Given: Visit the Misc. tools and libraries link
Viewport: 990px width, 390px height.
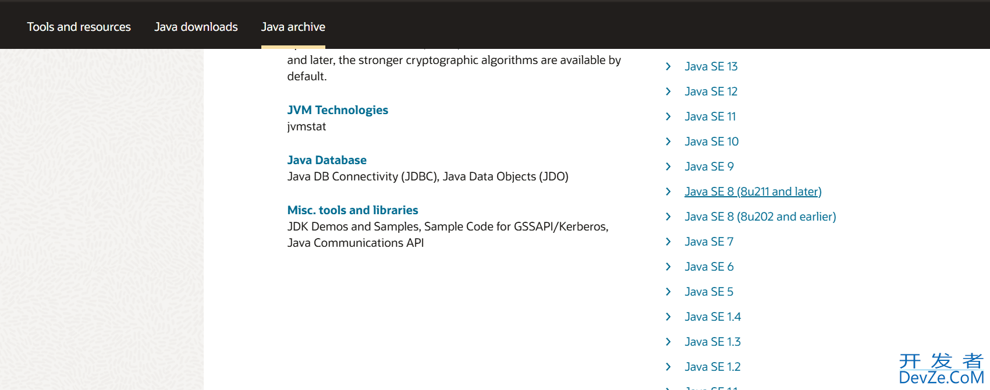Looking at the screenshot, I should (x=353, y=210).
